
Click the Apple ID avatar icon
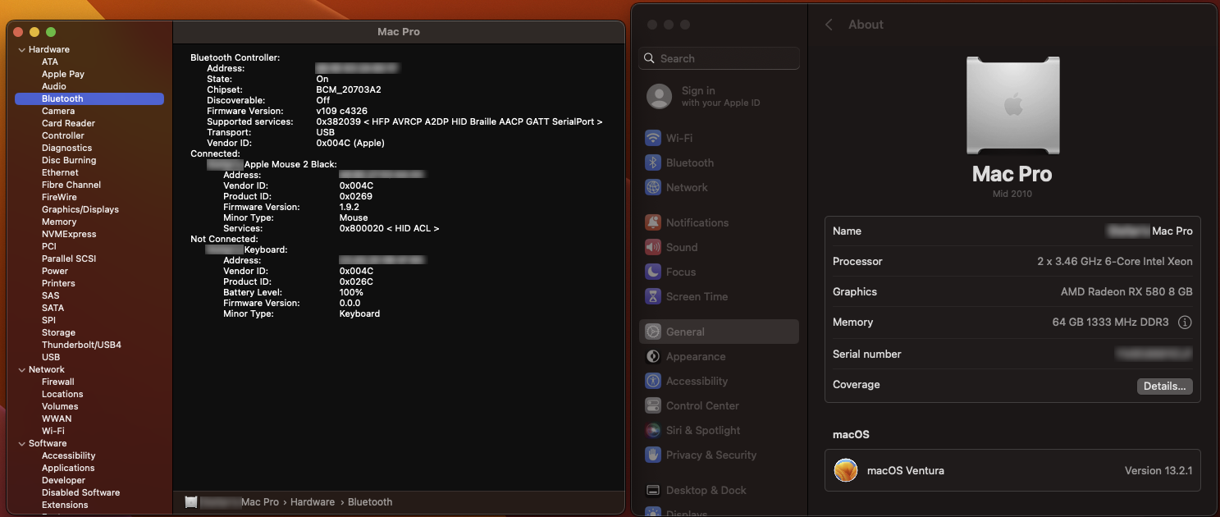click(x=660, y=97)
